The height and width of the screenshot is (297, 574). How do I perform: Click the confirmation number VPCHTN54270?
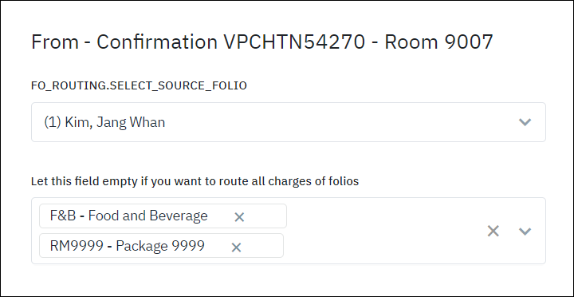point(294,42)
